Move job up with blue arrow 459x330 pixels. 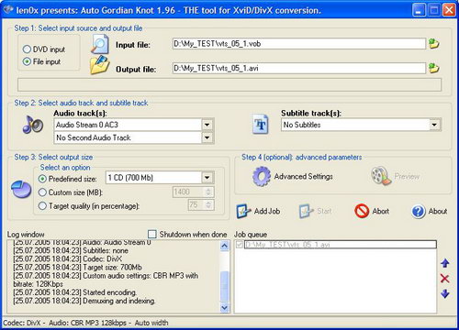[445, 263]
